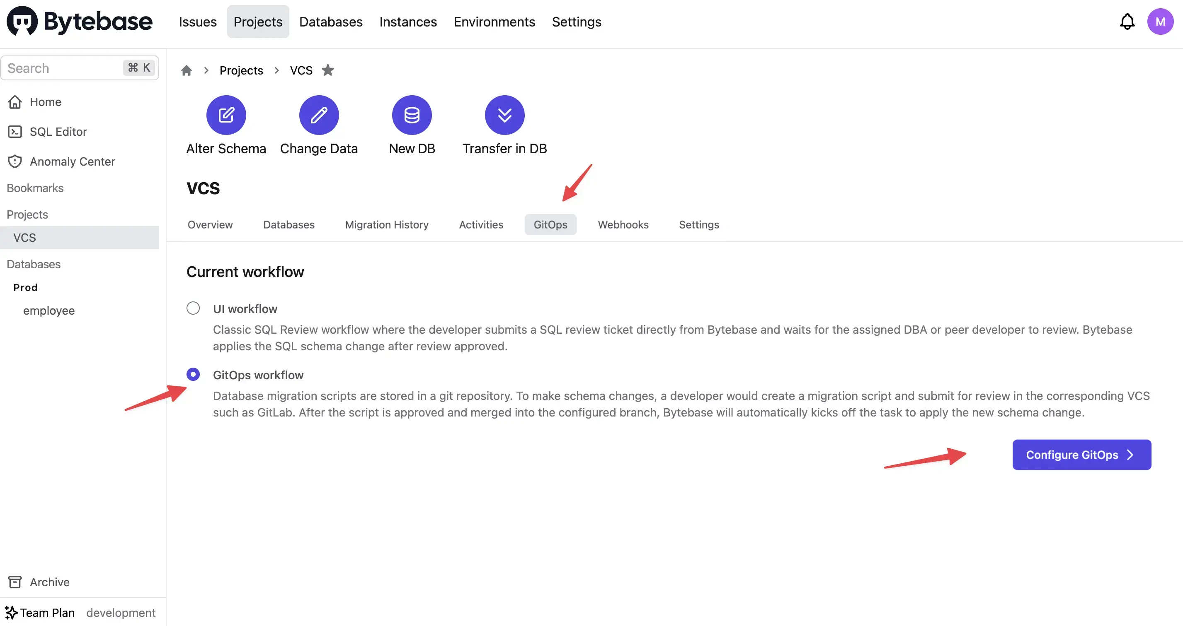Screen dimensions: 1183x626
Task: Click the Transfer in DB icon
Action: 504,115
